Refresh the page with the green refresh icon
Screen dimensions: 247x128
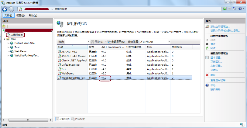click(225, 9)
